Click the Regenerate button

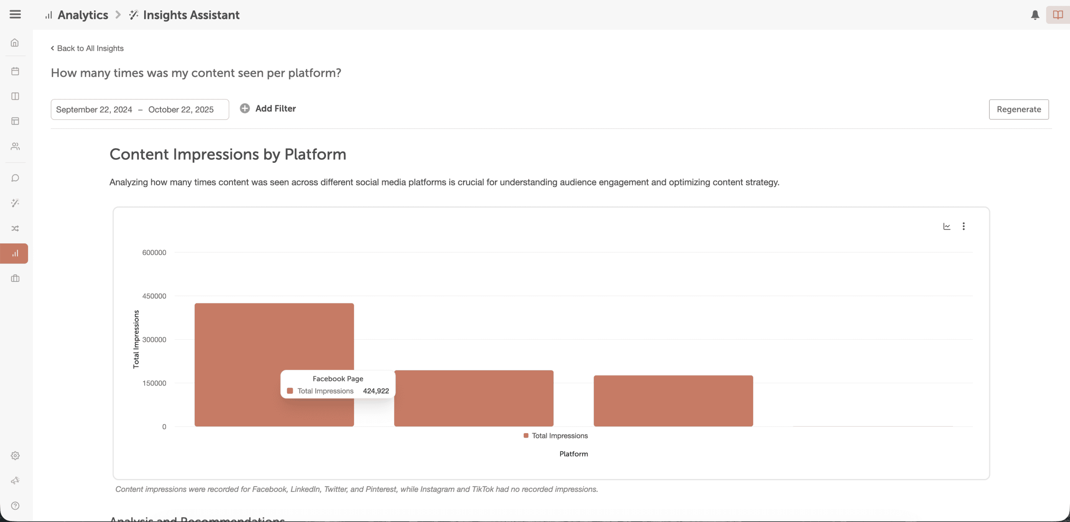(x=1019, y=109)
